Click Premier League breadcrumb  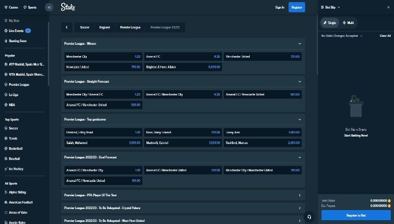130,27
